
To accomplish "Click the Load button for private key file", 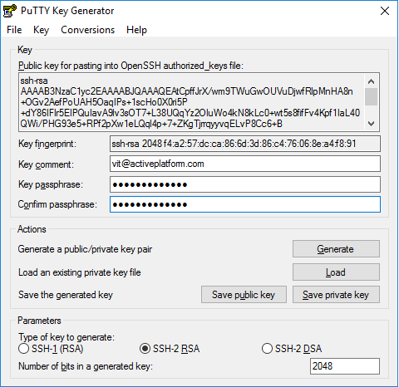I will [x=336, y=272].
